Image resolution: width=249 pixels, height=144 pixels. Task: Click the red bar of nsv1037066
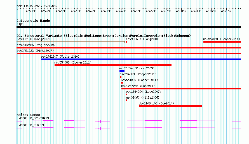click(181, 89)
